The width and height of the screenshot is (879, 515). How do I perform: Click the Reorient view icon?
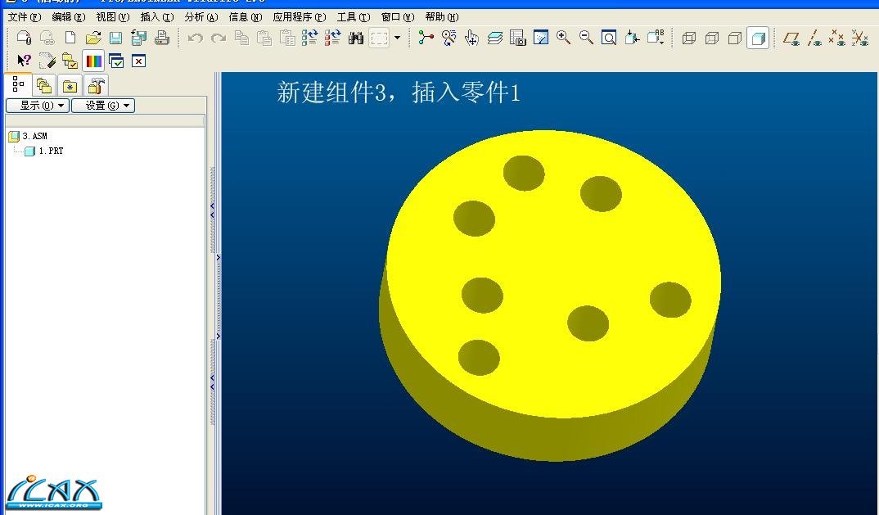click(x=632, y=38)
